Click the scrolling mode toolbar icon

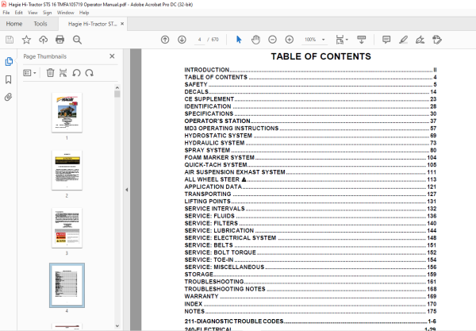pos(361,40)
